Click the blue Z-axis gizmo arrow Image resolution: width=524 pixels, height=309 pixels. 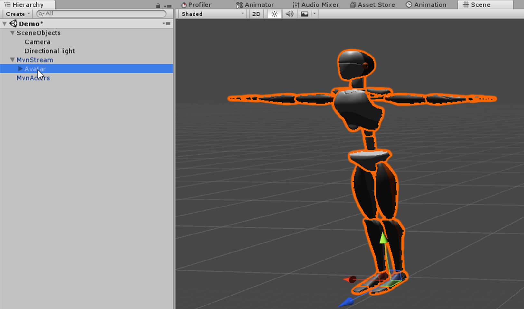click(x=347, y=302)
